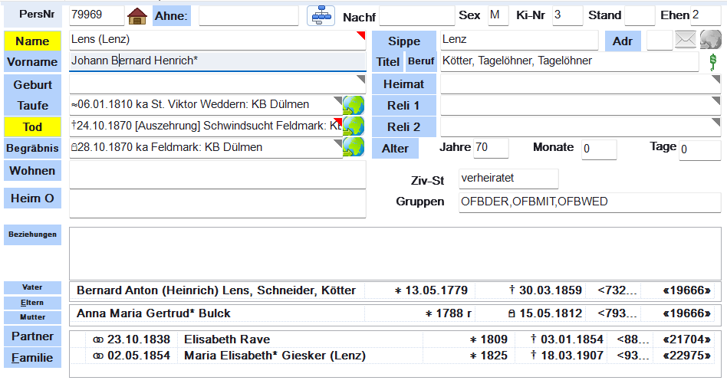Expand the Taufe field triangle
The width and height of the screenshot is (727, 387).
pyautogui.click(x=338, y=100)
